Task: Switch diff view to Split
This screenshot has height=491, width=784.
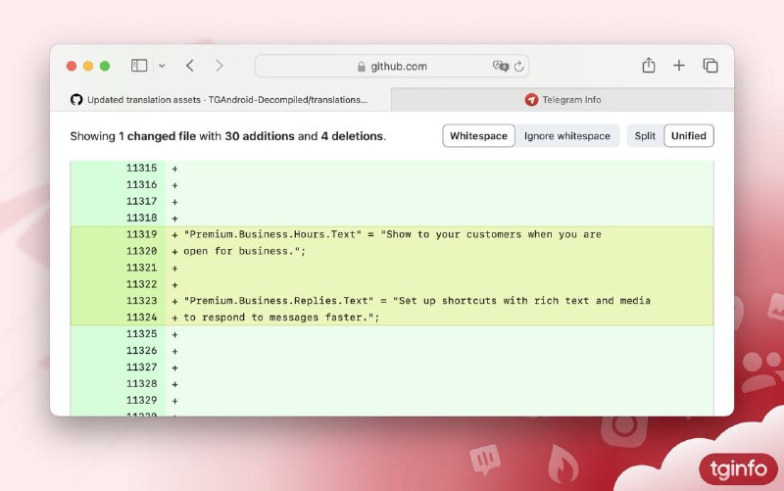Action: (645, 136)
